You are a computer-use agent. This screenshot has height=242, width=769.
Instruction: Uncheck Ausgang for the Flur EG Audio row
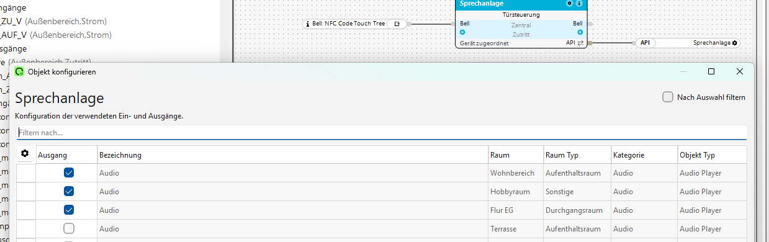69,210
